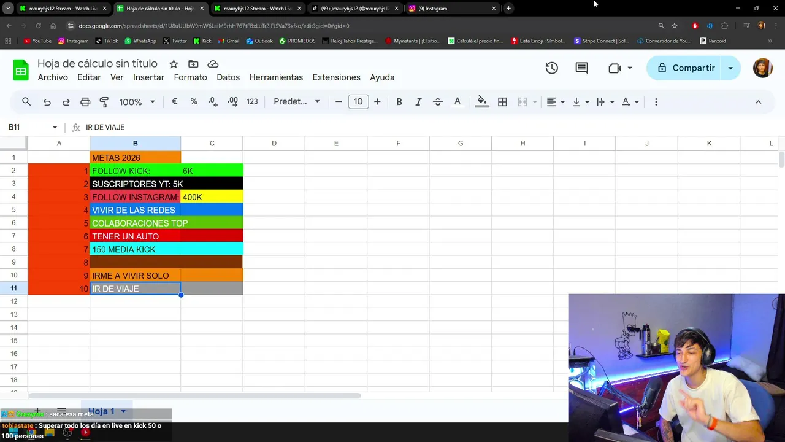Activate the paint format roller
The height and width of the screenshot is (442, 785).
coord(104,102)
